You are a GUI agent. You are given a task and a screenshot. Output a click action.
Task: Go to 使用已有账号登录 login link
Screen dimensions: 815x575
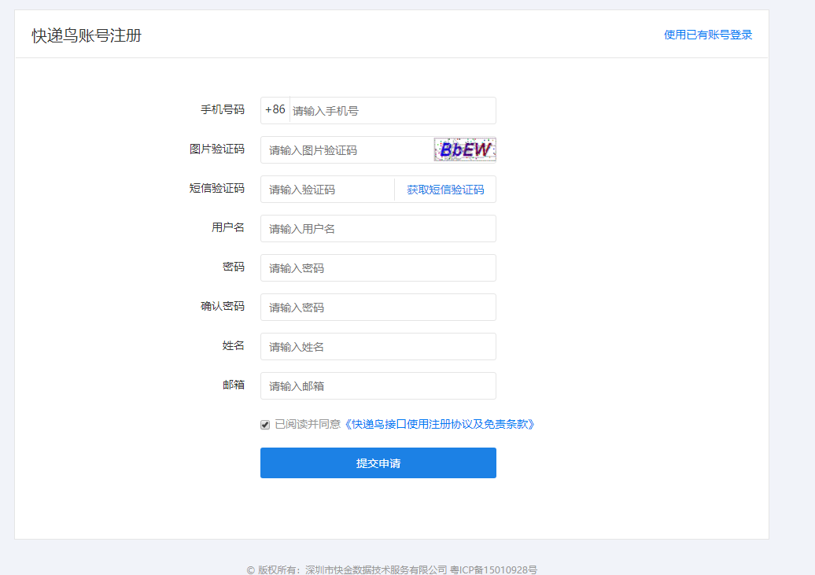click(708, 35)
